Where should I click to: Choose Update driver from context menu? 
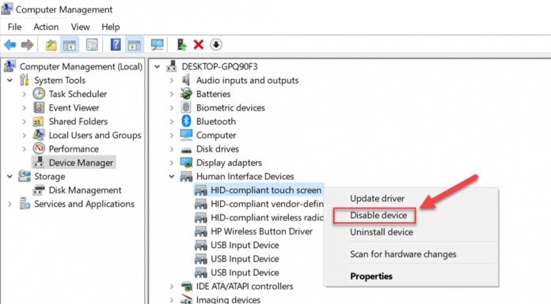coord(377,198)
